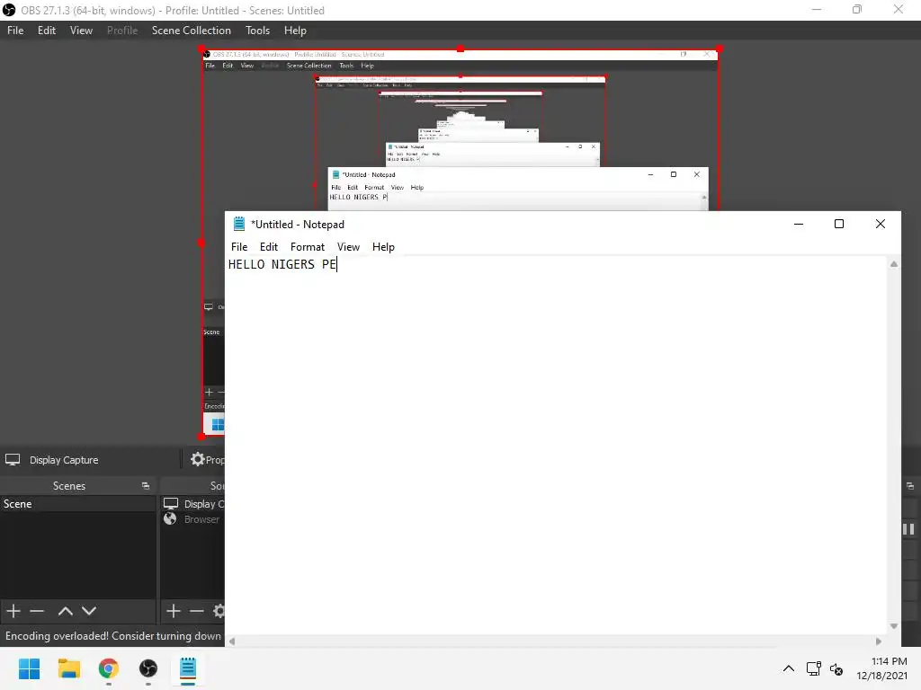
Task: Click the 'Encoding overloaded!' status bar message
Action: (112, 636)
